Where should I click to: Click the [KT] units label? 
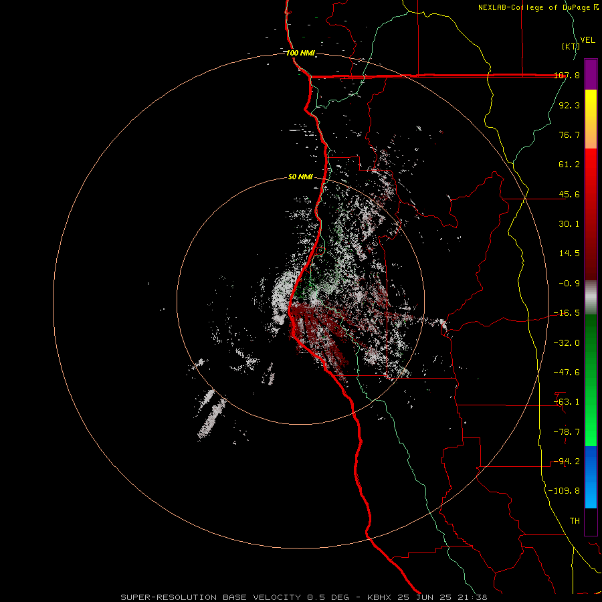point(571,46)
